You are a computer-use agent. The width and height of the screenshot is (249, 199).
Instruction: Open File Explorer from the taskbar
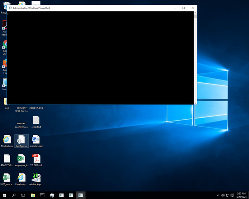[33, 195]
